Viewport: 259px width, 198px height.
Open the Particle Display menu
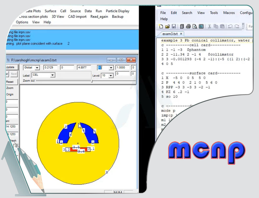(x=117, y=11)
